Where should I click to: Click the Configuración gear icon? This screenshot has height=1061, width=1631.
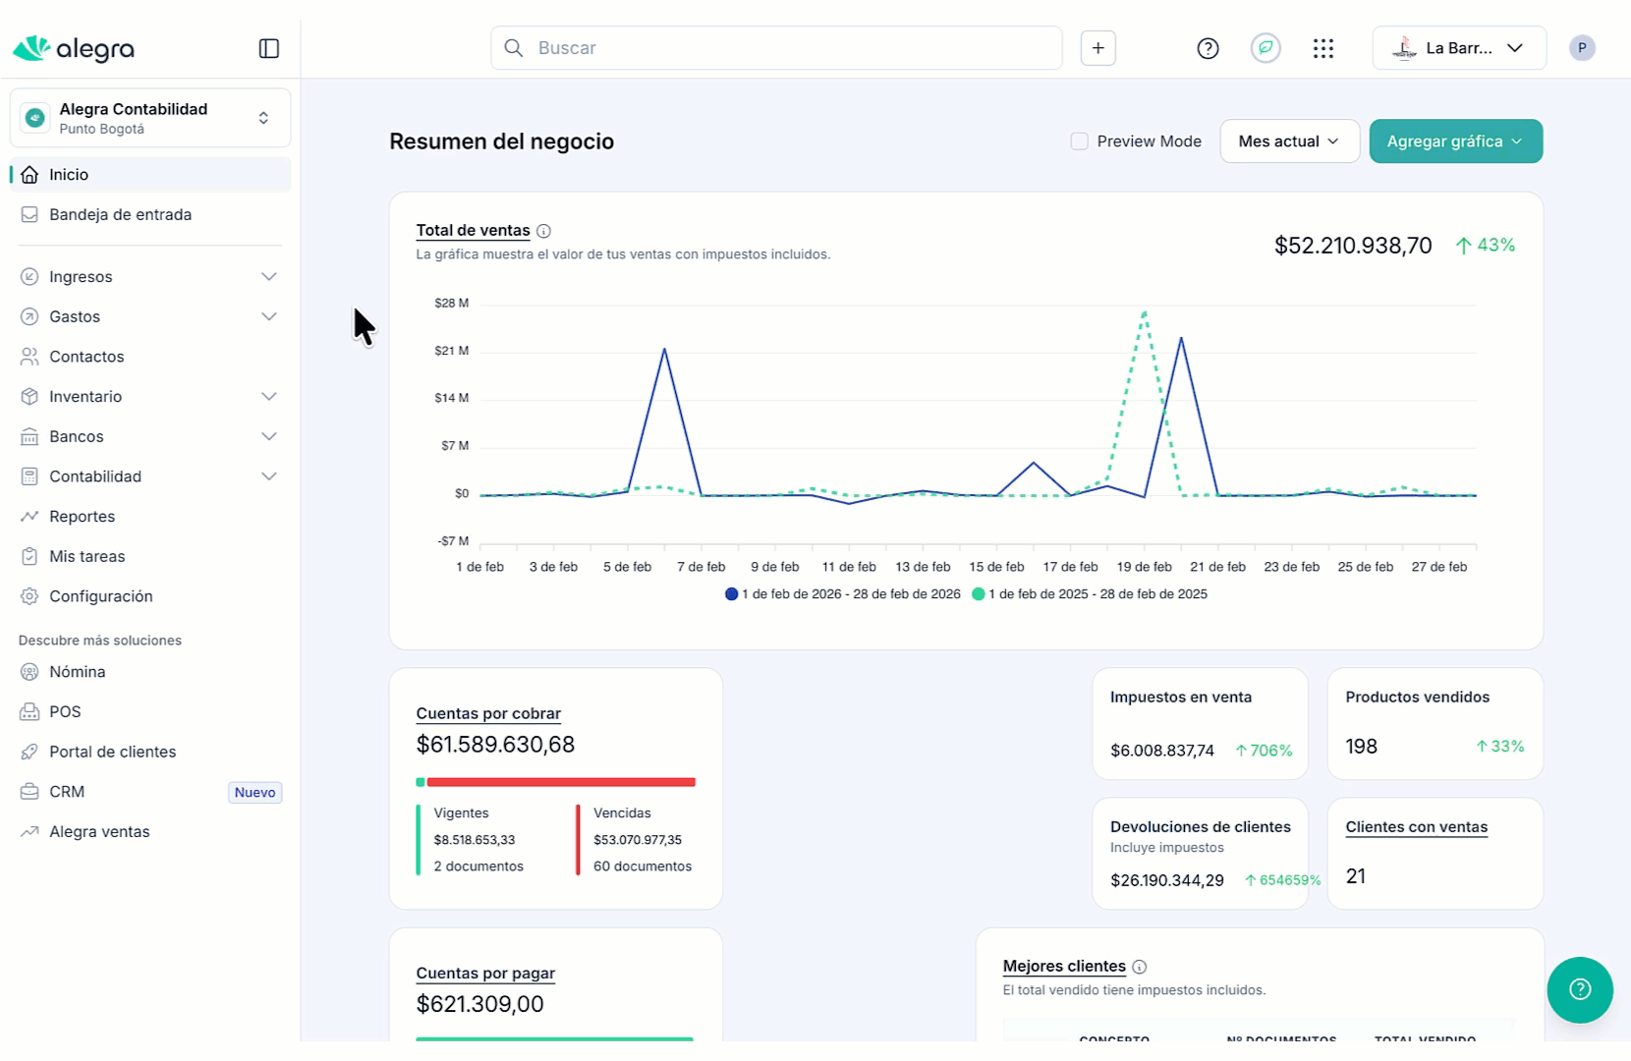point(29,596)
